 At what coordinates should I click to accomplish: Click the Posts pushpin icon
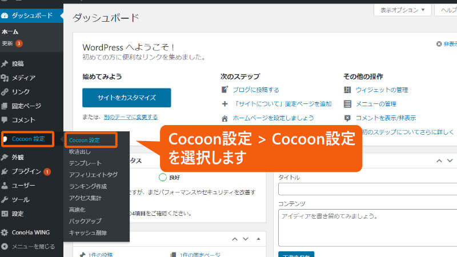5,63
